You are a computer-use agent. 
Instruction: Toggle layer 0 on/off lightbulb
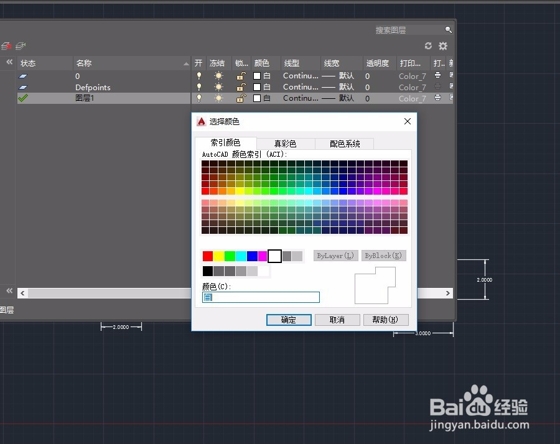point(199,76)
